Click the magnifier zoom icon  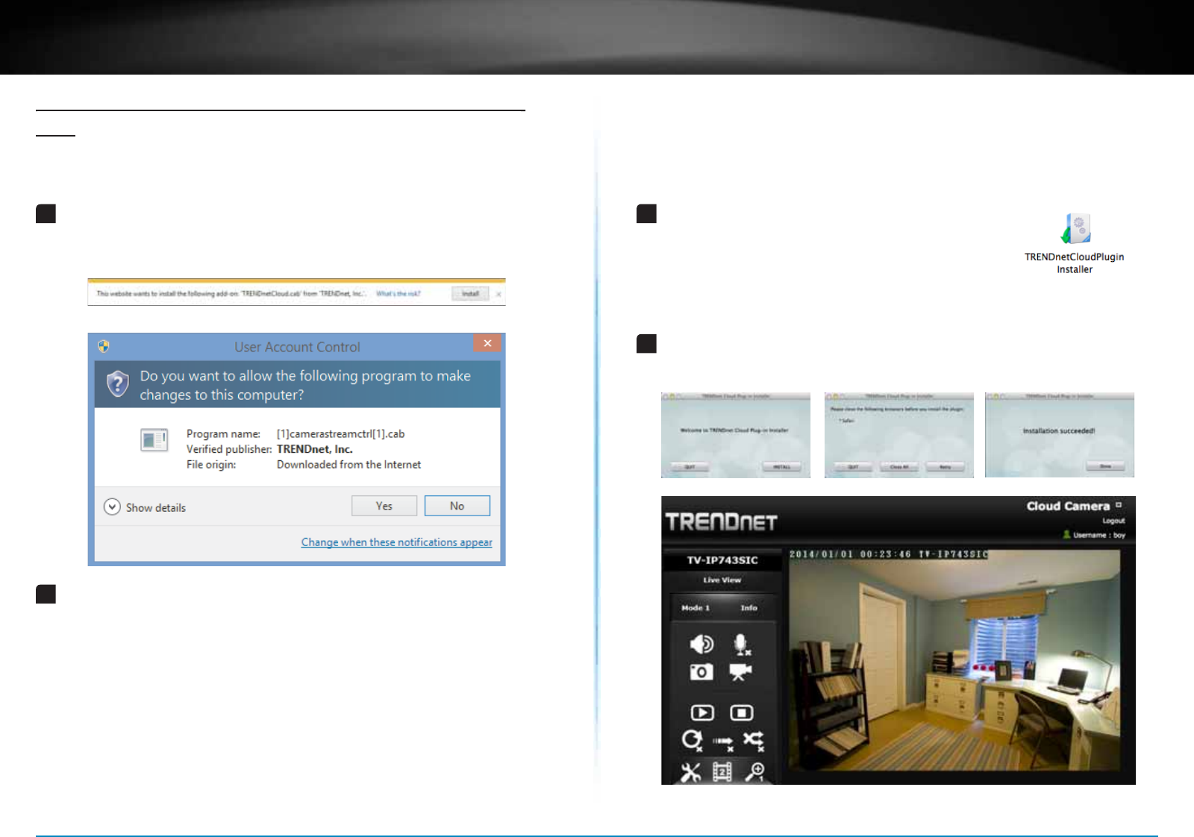(x=754, y=772)
